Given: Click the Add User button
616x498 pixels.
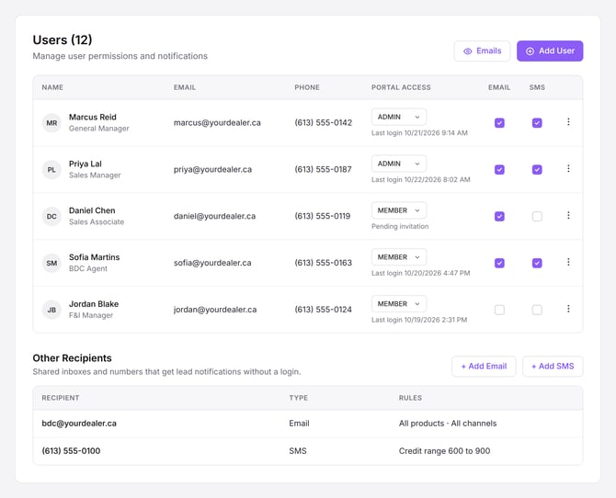Looking at the screenshot, I should pos(550,51).
